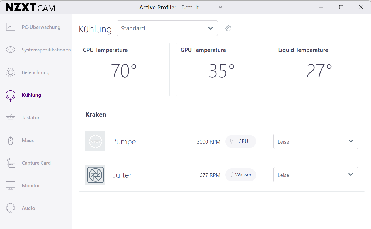
Task: Click the Active Profile chevron arrow
Action: 220,7
